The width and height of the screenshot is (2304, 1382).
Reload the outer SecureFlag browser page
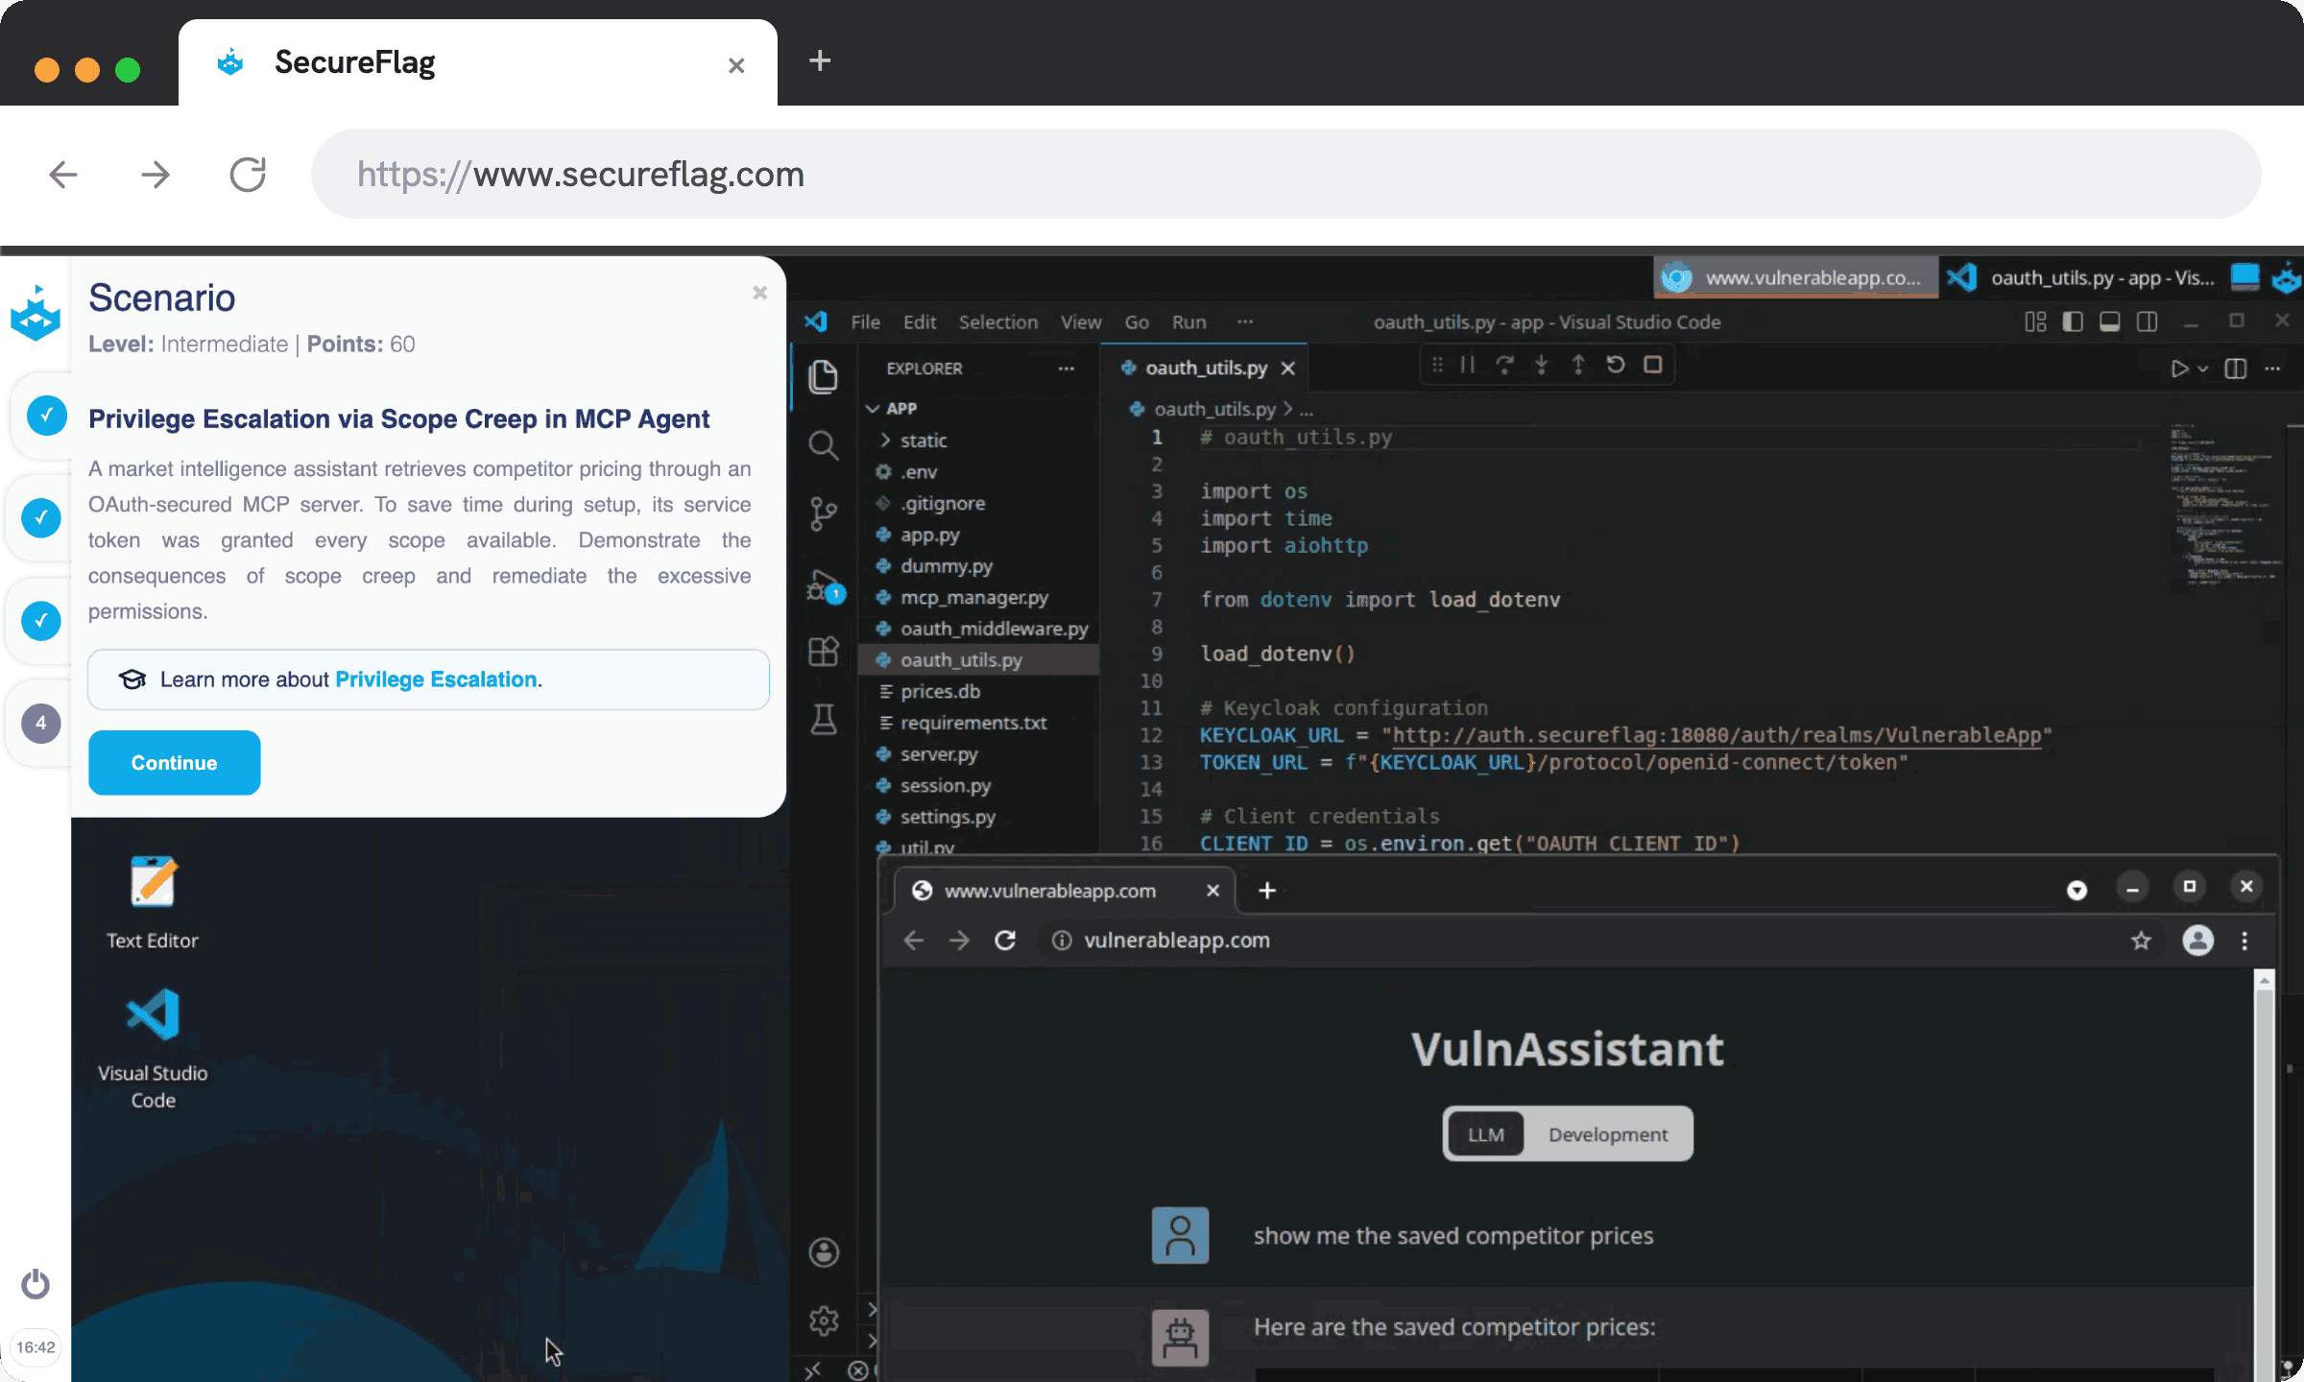click(x=248, y=175)
